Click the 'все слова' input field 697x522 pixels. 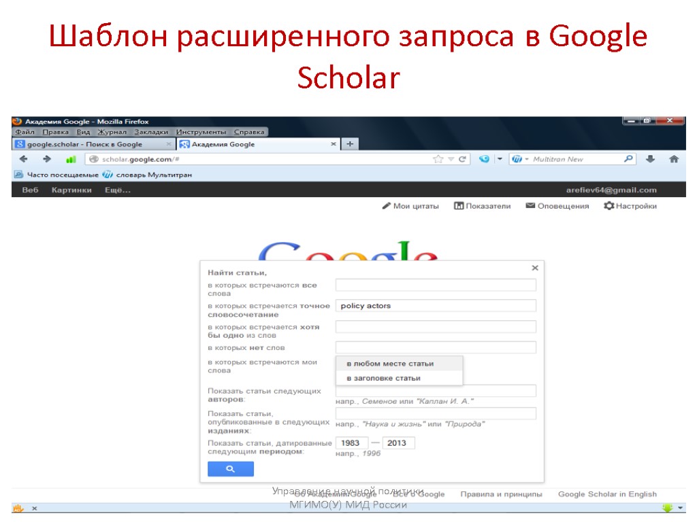[436, 285]
